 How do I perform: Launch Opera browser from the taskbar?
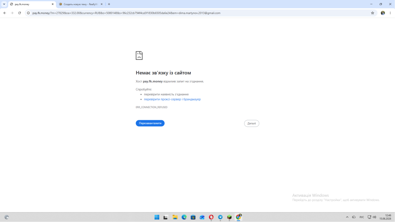pos(211,217)
